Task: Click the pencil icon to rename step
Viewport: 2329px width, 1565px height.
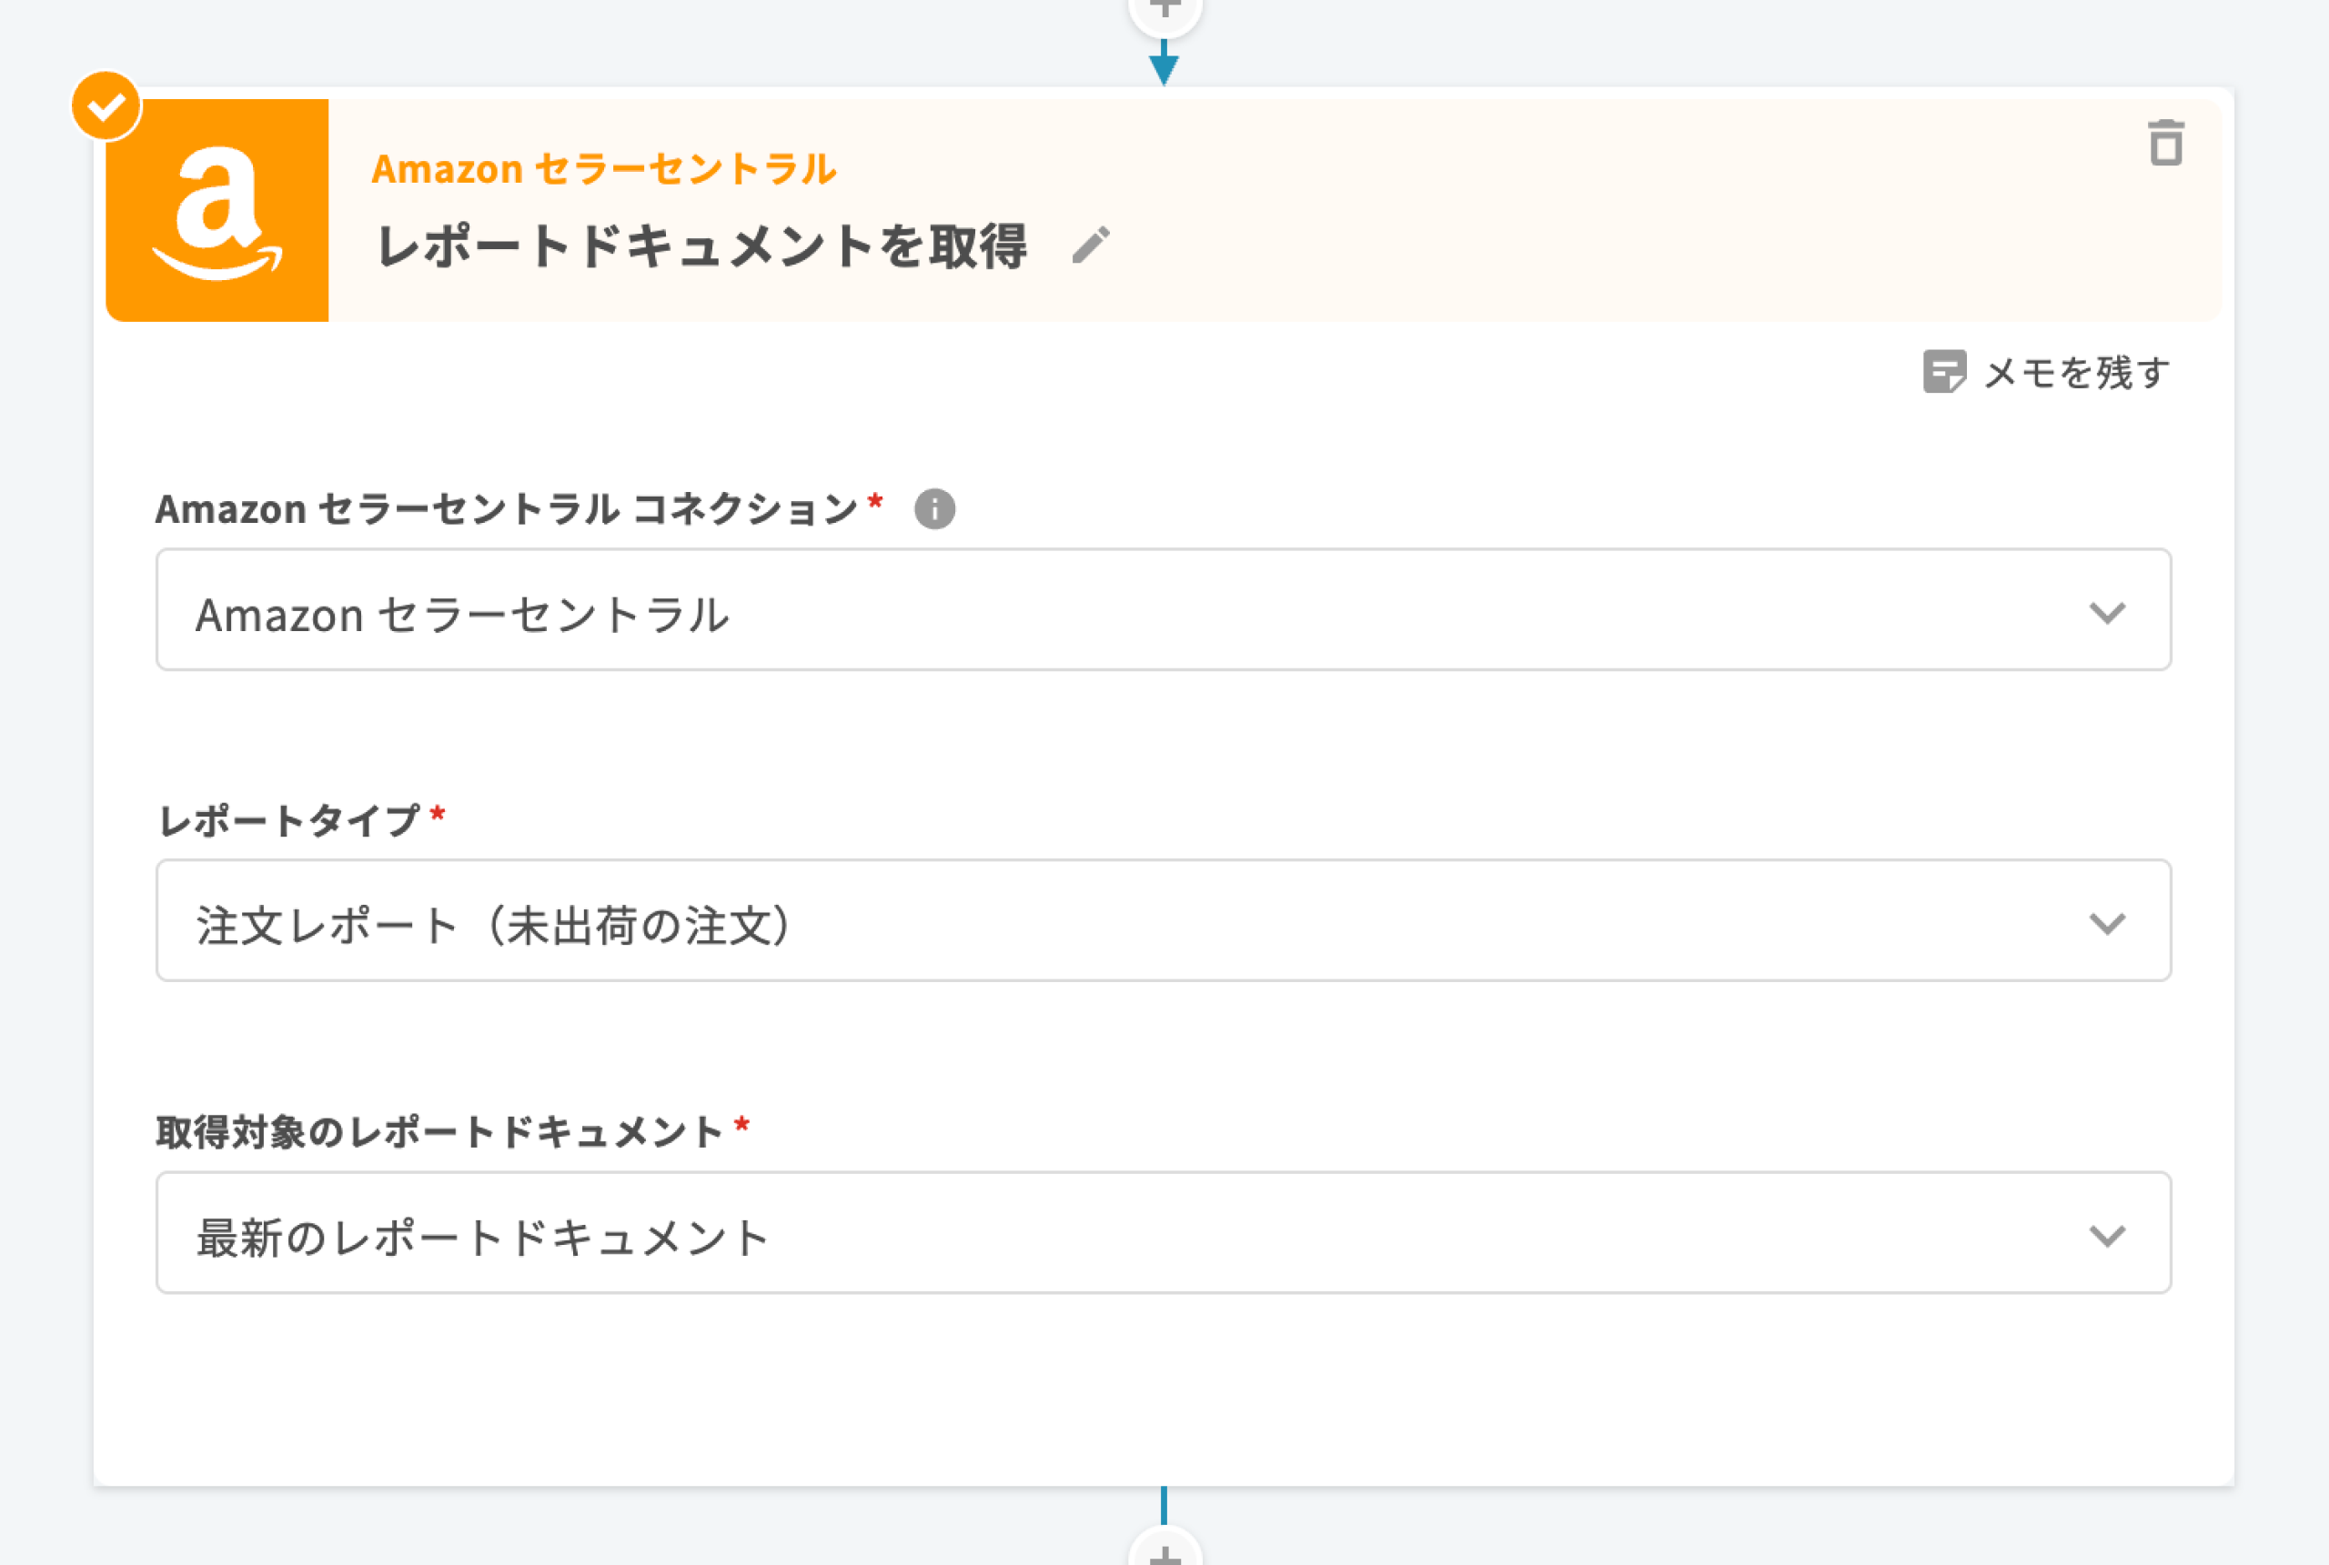Action: point(1090,245)
